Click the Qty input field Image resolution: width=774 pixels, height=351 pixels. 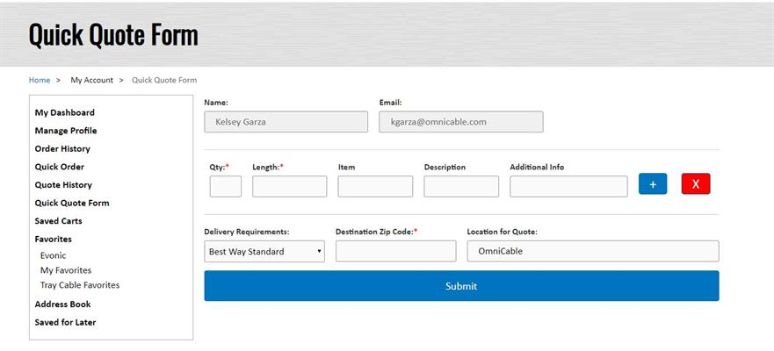tap(226, 186)
